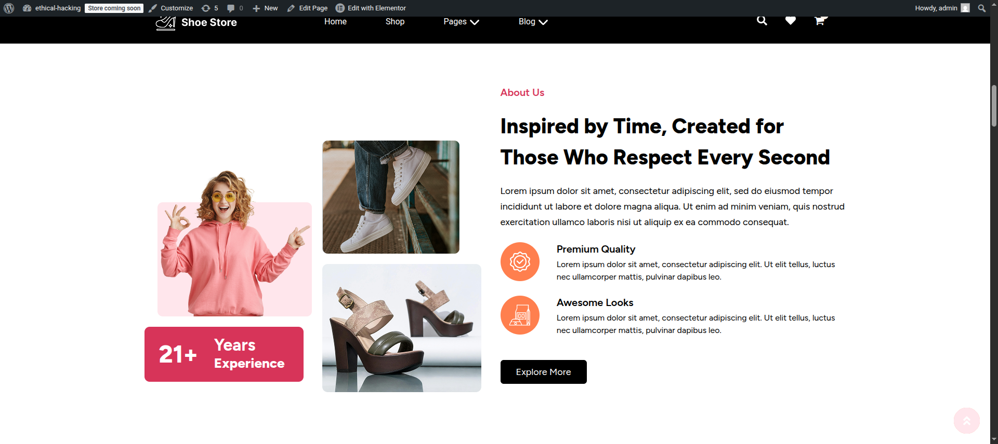998x444 pixels.
Task: Click the updates icon showing 5
Action: coord(209,8)
